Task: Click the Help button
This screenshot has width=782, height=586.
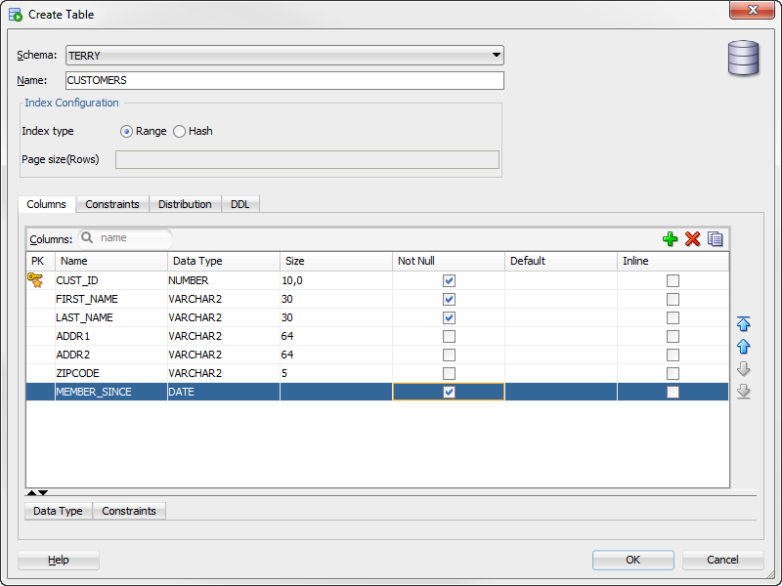Action: click(x=59, y=560)
